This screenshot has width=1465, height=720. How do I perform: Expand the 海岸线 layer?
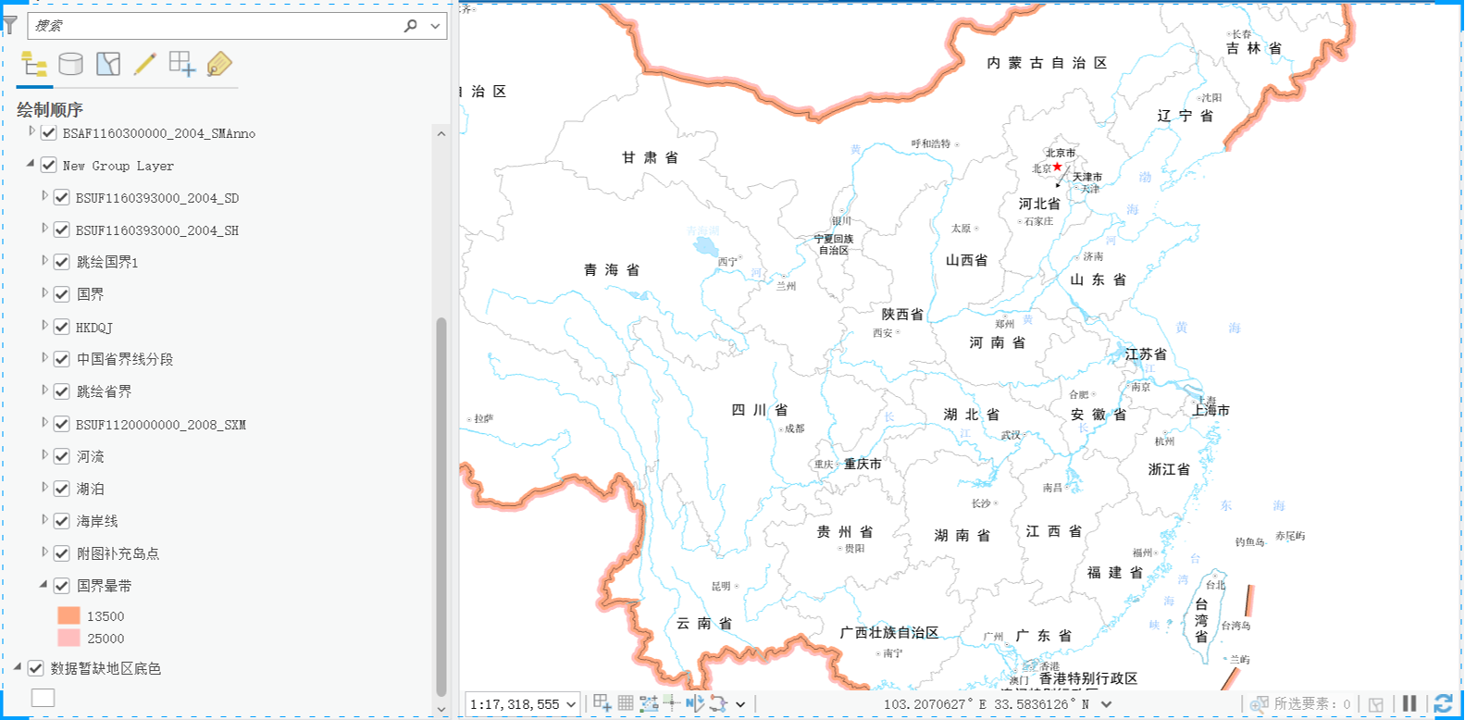pos(44,519)
